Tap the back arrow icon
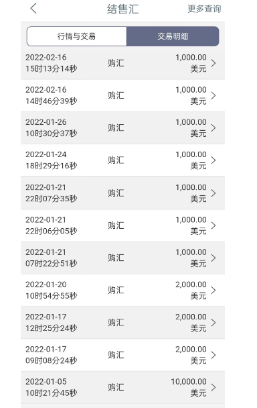This screenshot has width=257, height=408. click(33, 8)
